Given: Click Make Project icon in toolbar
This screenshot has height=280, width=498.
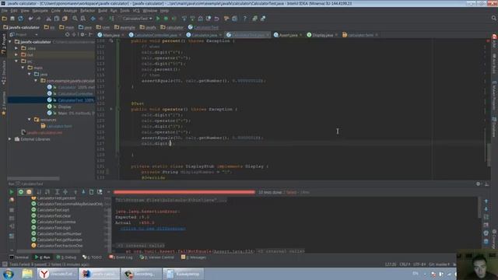Looking at the screenshot, I should (111, 19).
